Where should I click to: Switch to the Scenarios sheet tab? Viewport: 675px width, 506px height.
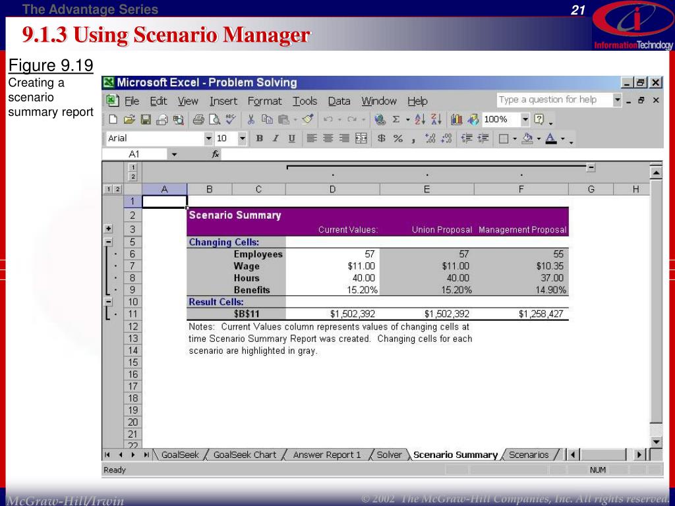tap(529, 455)
